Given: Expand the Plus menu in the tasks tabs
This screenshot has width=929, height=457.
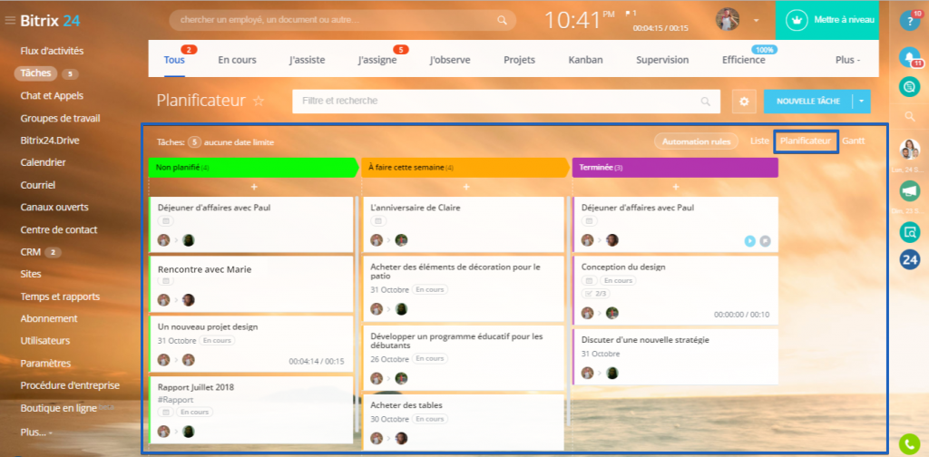Looking at the screenshot, I should pos(848,60).
